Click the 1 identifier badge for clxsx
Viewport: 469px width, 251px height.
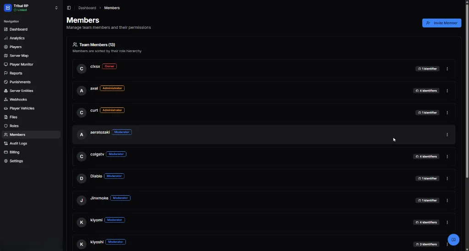pos(427,69)
